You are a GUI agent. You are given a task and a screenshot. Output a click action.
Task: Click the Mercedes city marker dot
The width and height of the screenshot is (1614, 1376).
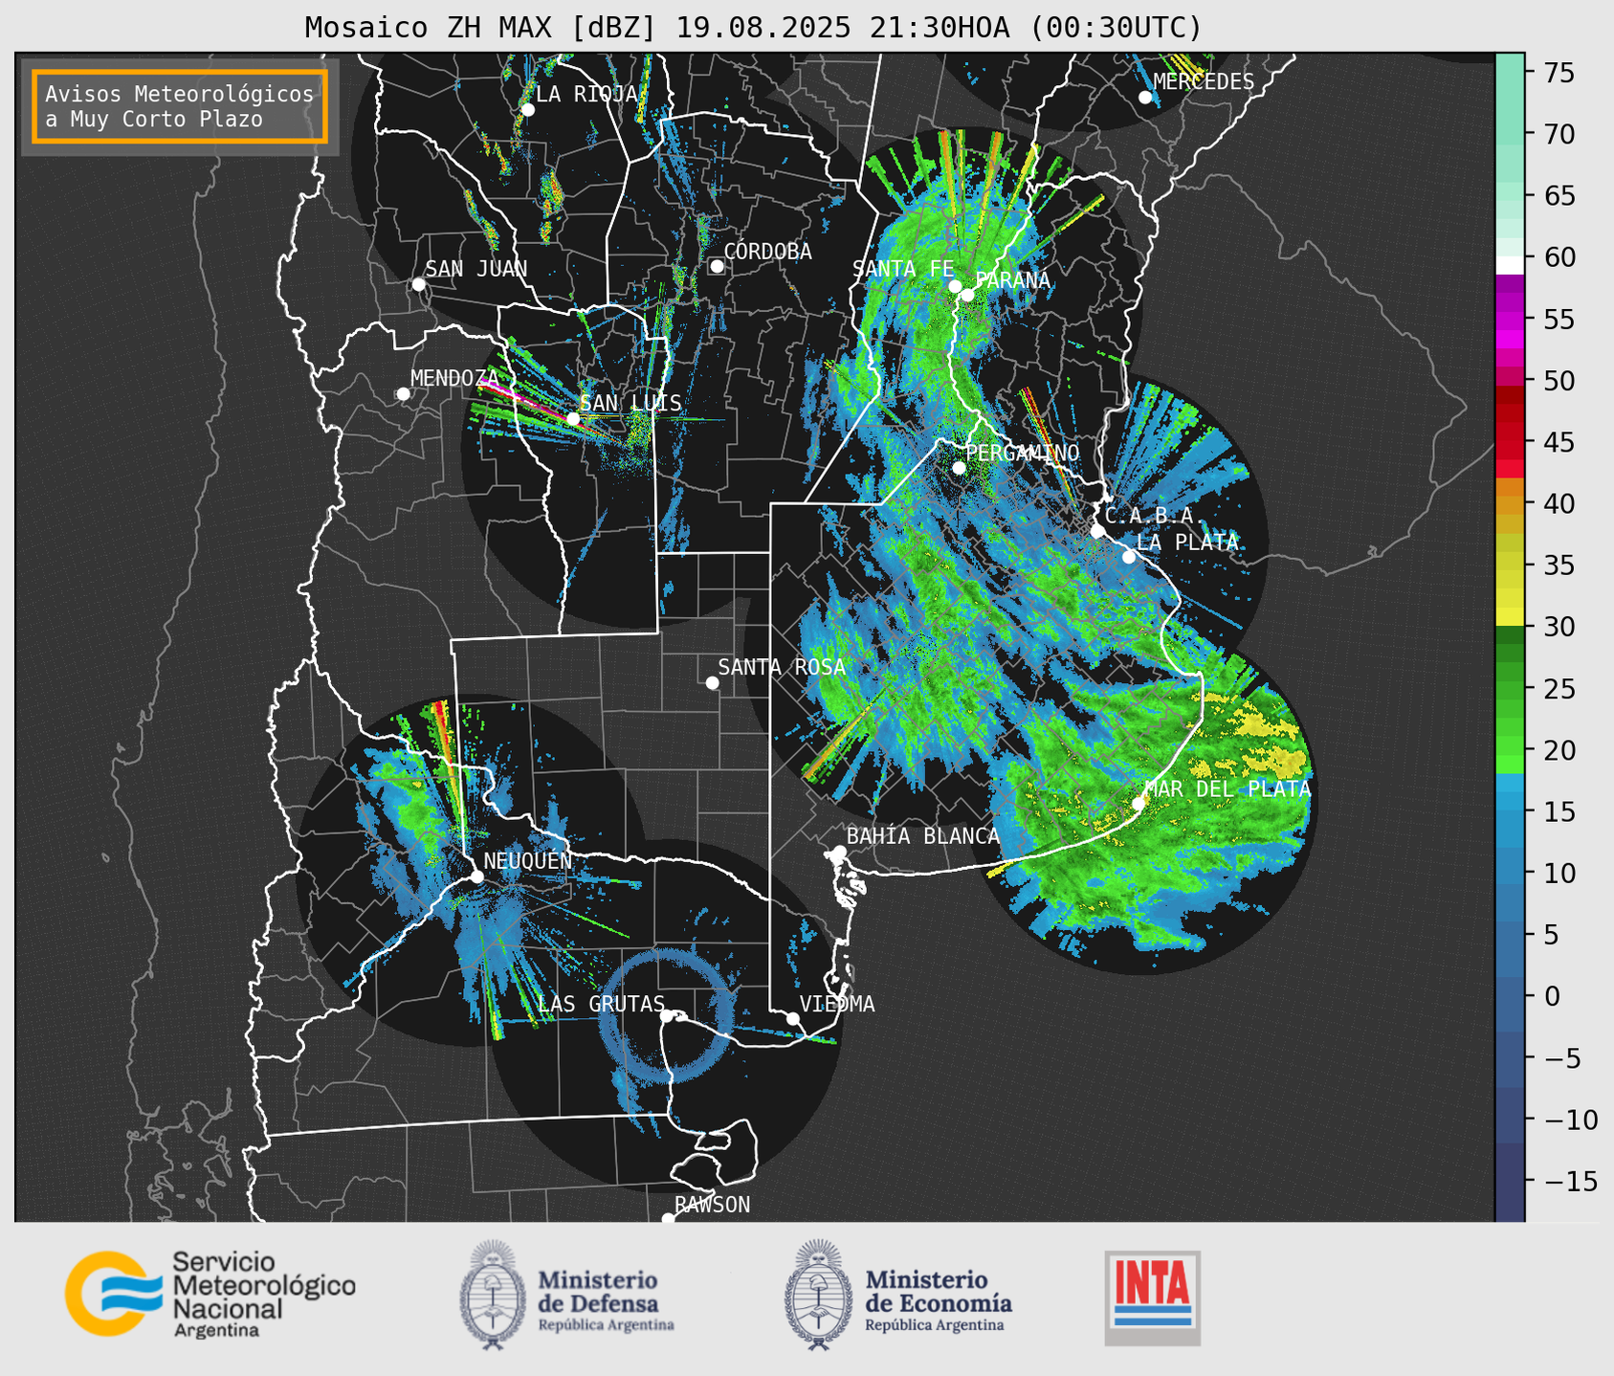click(x=1144, y=98)
